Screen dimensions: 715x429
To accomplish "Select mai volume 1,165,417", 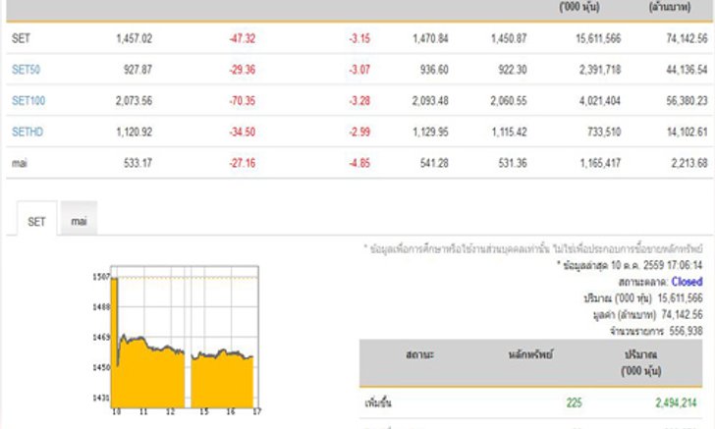I will click(600, 163).
